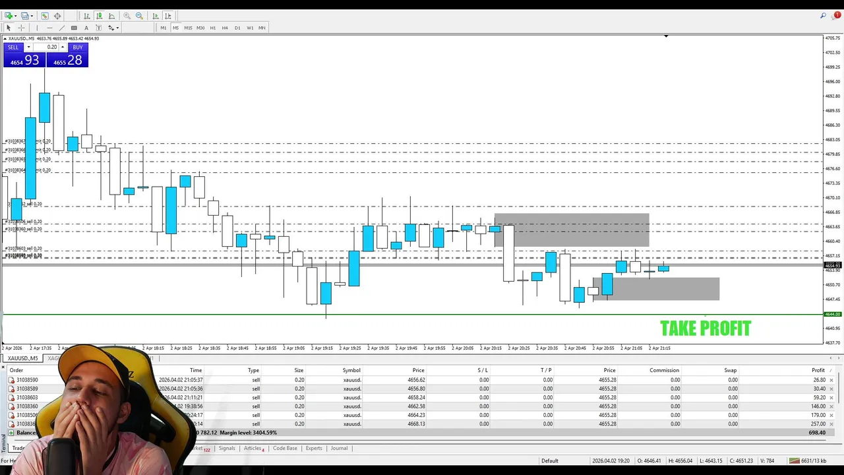Switch timeframe to M15
Viewport: 844px width, 475px height.
(x=188, y=28)
